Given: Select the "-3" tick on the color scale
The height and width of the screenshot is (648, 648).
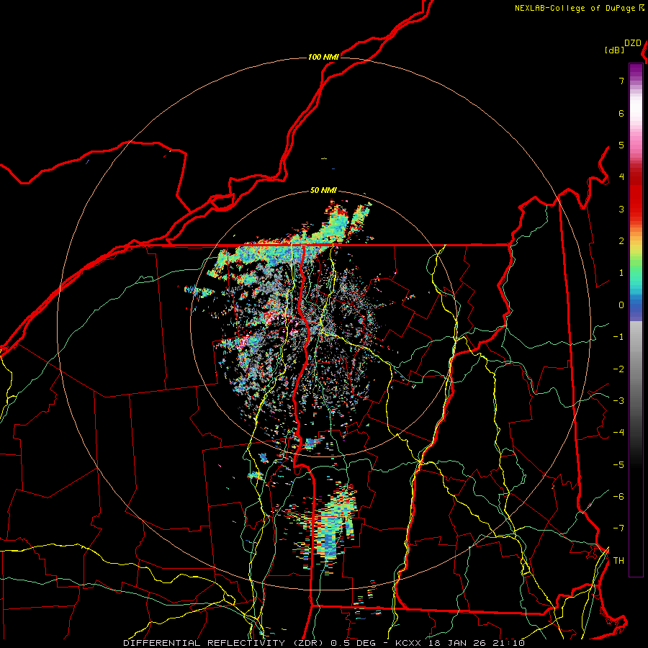Looking at the screenshot, I should (618, 401).
